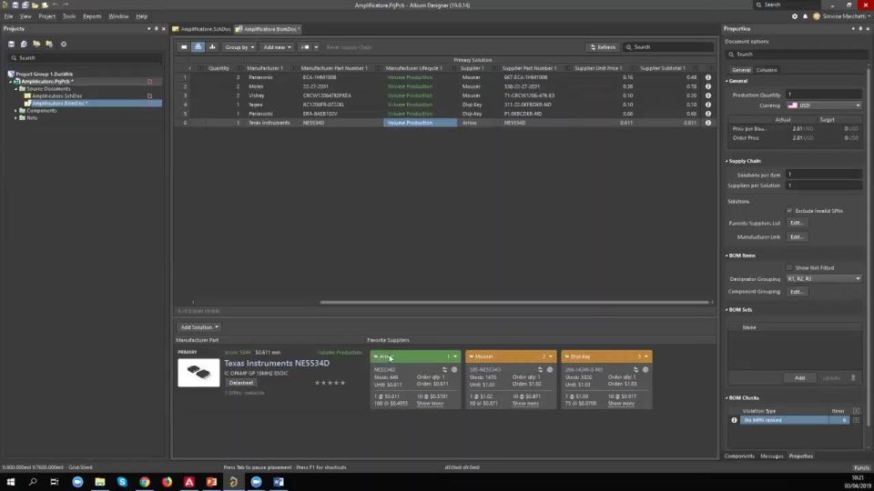Edit Component Grouping
874x491 pixels.
[x=797, y=292]
